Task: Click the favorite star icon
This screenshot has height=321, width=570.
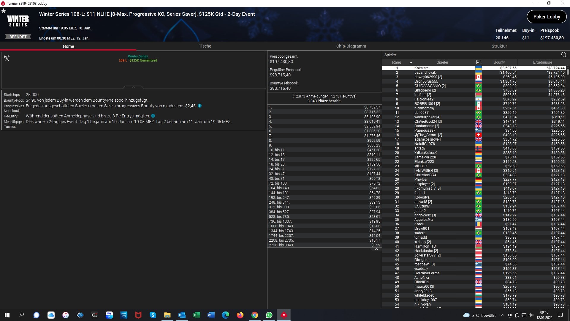Action: (4, 11)
